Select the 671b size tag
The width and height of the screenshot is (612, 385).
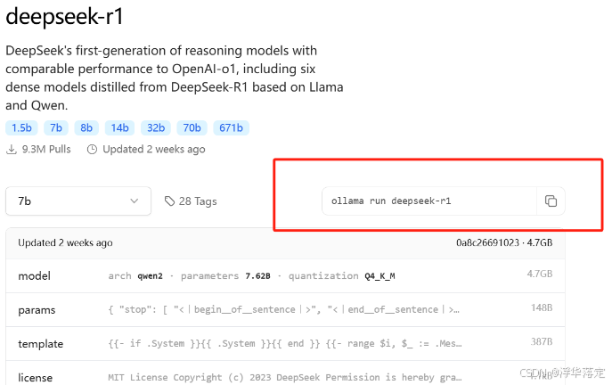pyautogui.click(x=231, y=128)
